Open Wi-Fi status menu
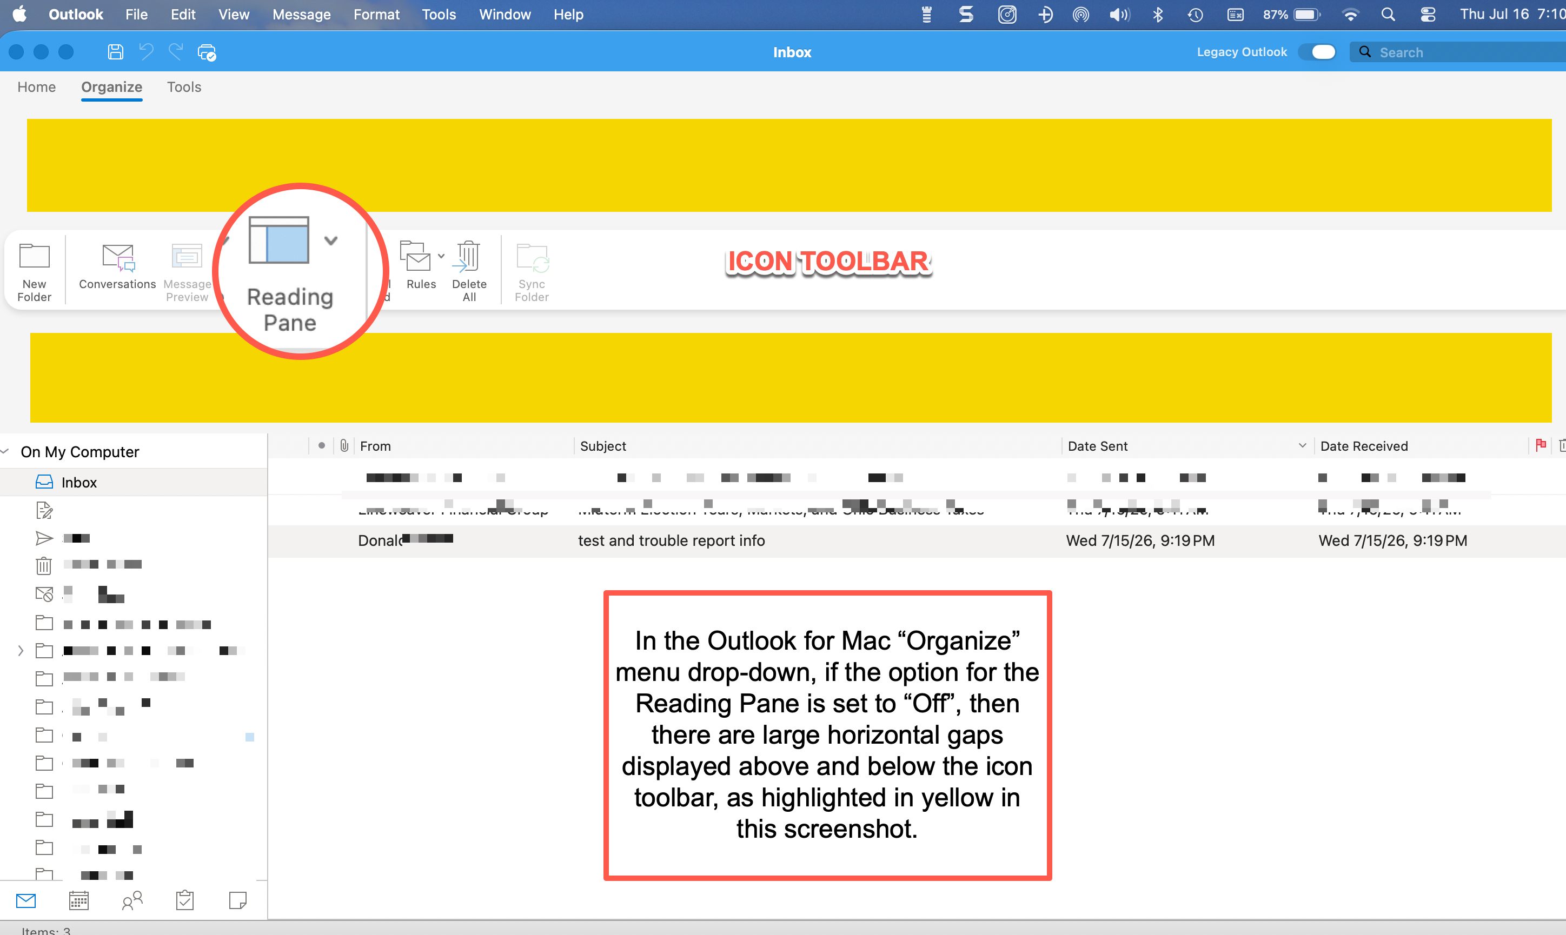The height and width of the screenshot is (935, 1566). pos(1350,15)
